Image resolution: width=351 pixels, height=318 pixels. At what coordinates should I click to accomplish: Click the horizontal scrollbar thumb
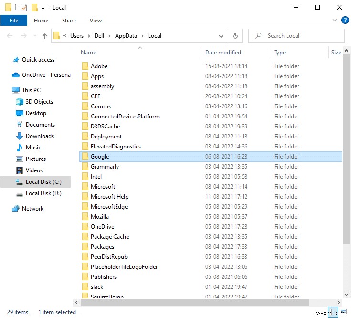195,303
